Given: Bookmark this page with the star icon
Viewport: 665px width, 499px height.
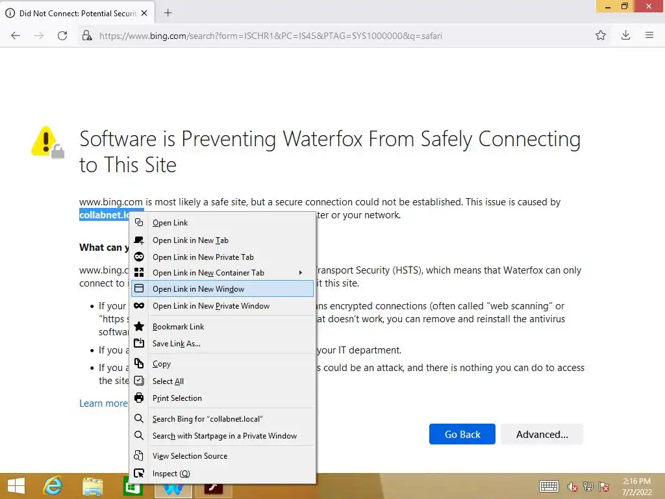Looking at the screenshot, I should coord(601,36).
